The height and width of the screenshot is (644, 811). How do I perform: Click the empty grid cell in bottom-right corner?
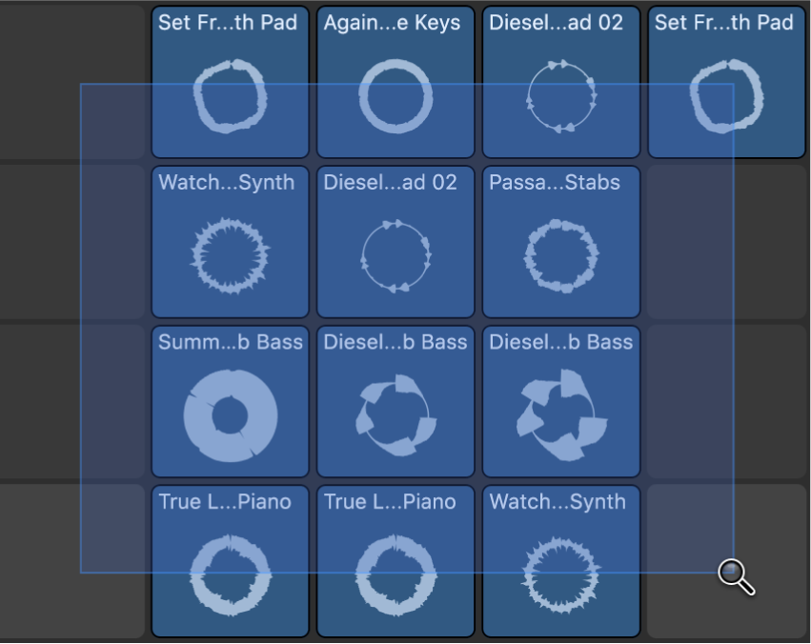726,560
